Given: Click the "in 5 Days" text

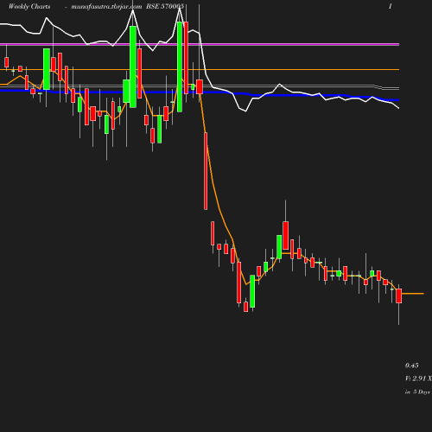Looking at the screenshot, I should [x=417, y=392].
